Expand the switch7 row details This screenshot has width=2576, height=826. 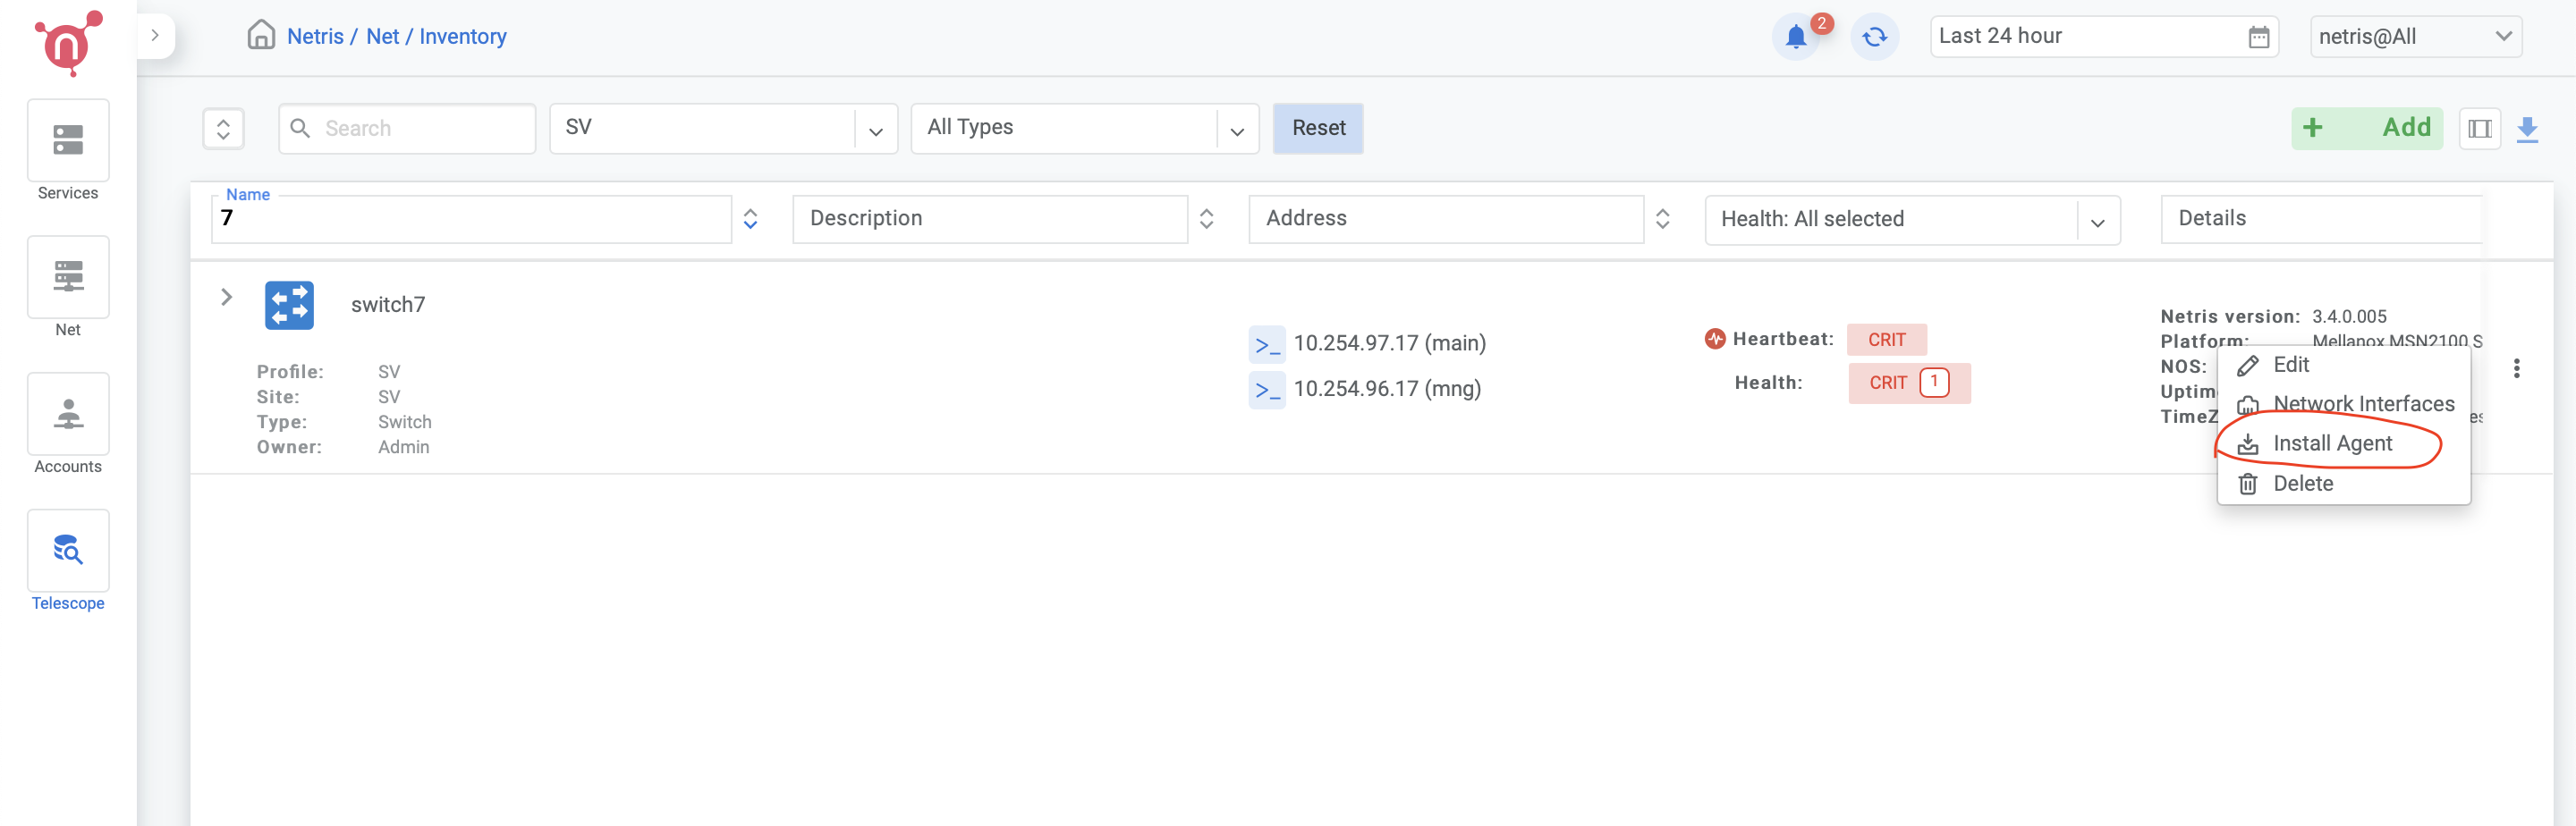227,297
